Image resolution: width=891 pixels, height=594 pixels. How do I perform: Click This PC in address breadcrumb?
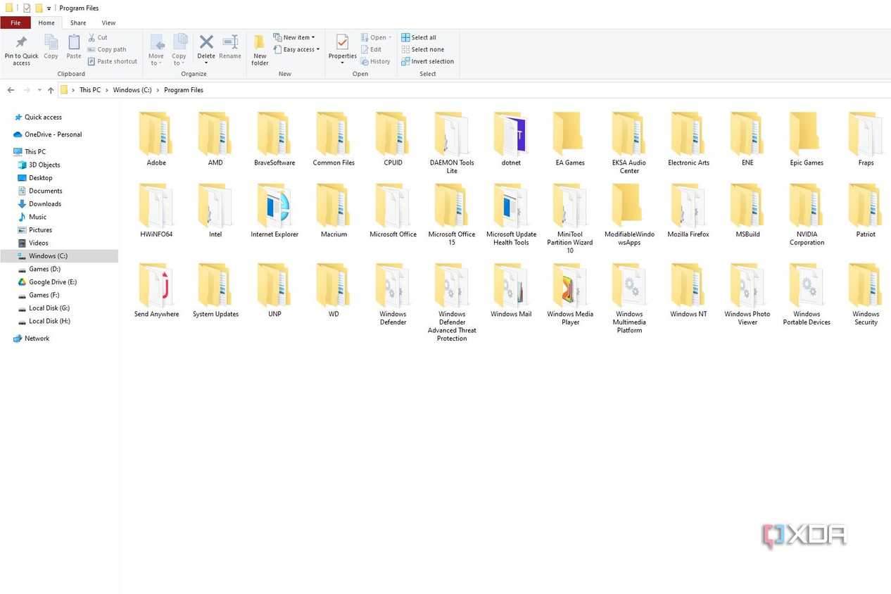pos(90,90)
